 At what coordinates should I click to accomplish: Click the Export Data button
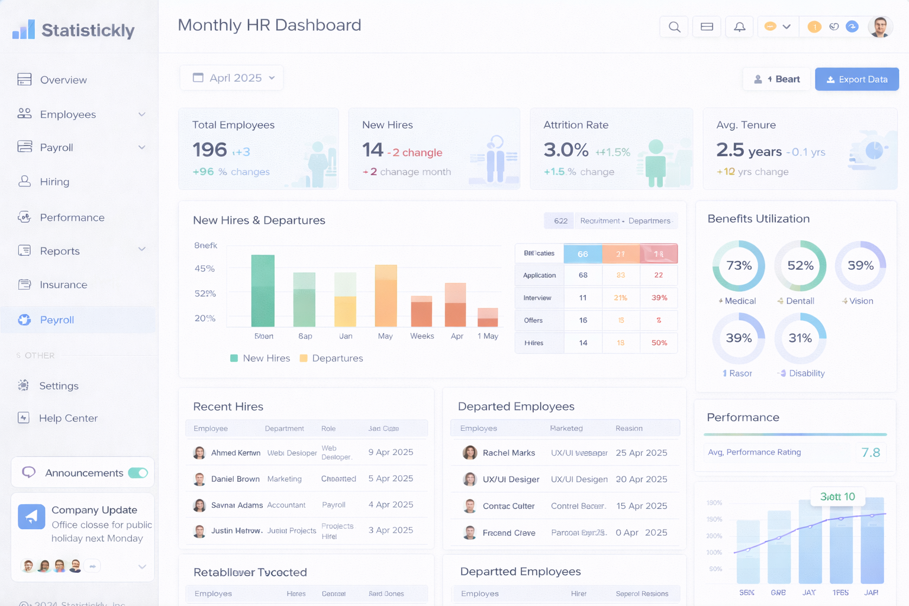(x=856, y=79)
